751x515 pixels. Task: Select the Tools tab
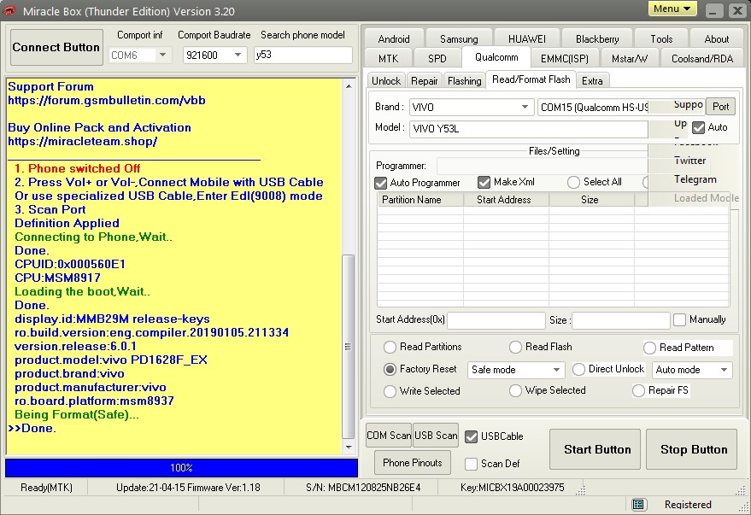[661, 38]
